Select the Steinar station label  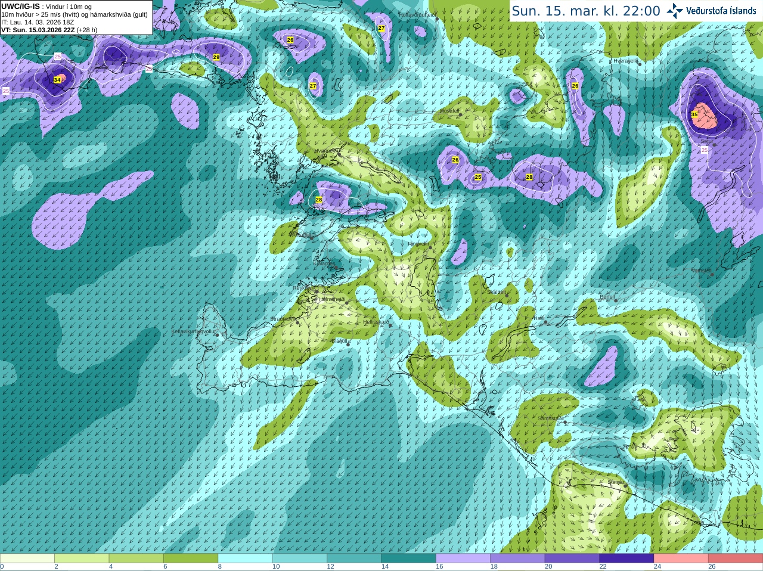616,482
